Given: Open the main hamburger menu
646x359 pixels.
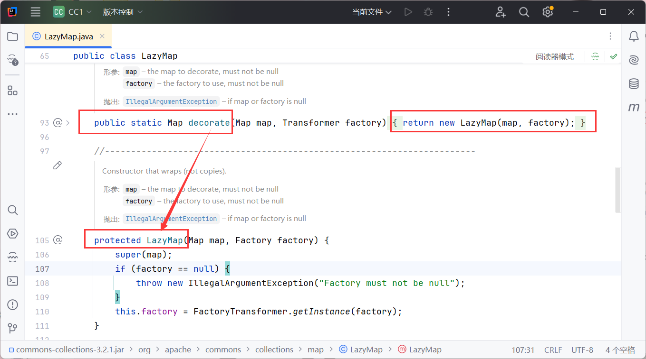Looking at the screenshot, I should click(36, 12).
